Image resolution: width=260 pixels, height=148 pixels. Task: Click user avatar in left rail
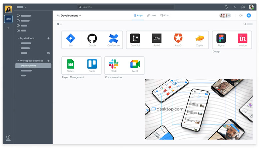pos(8,9)
